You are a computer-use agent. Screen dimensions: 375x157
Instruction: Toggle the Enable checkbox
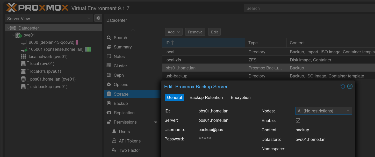[298, 120]
